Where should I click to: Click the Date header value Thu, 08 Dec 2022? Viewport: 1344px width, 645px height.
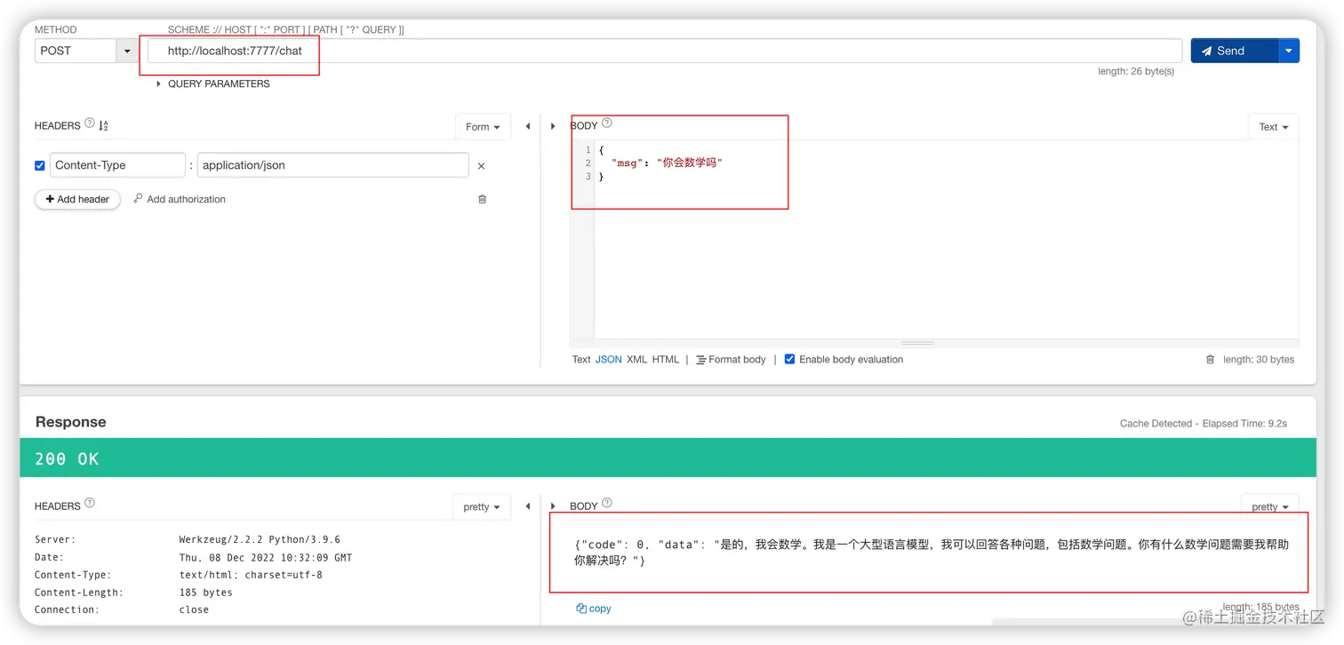pyautogui.click(x=266, y=557)
